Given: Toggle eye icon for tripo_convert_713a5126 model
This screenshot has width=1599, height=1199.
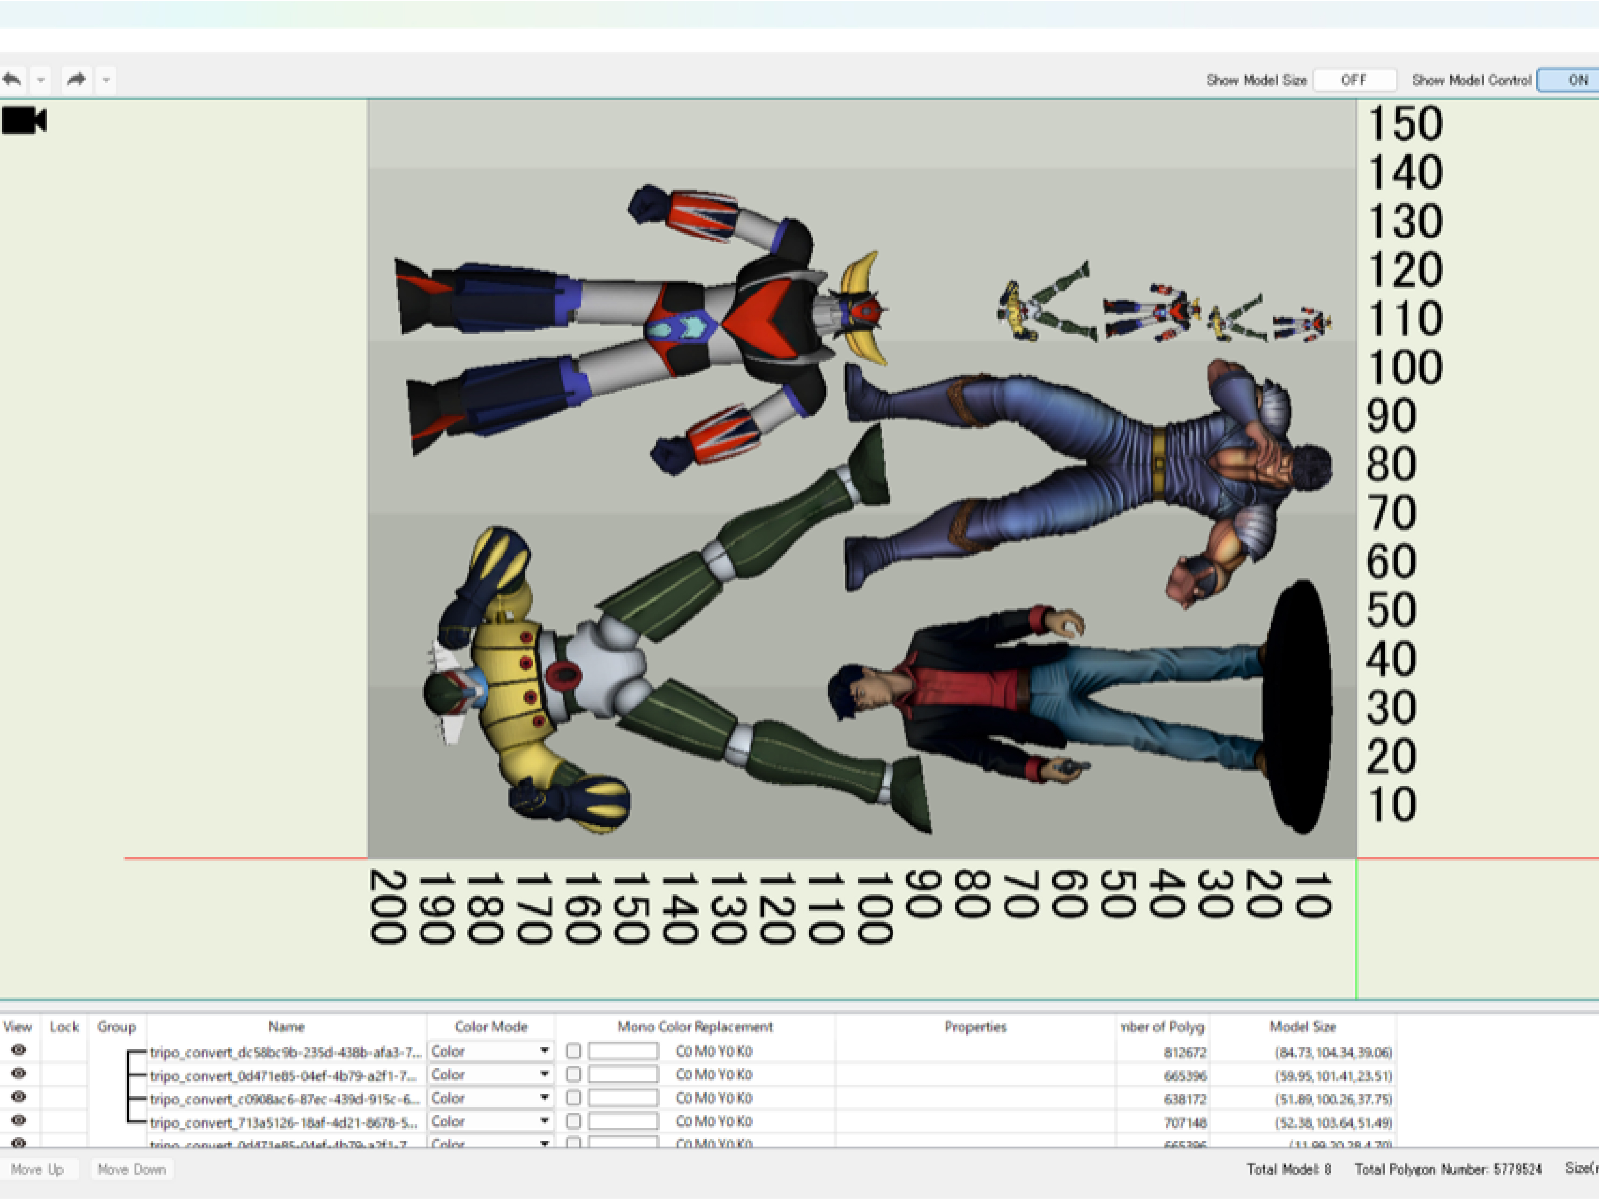Looking at the screenshot, I should click(19, 1120).
